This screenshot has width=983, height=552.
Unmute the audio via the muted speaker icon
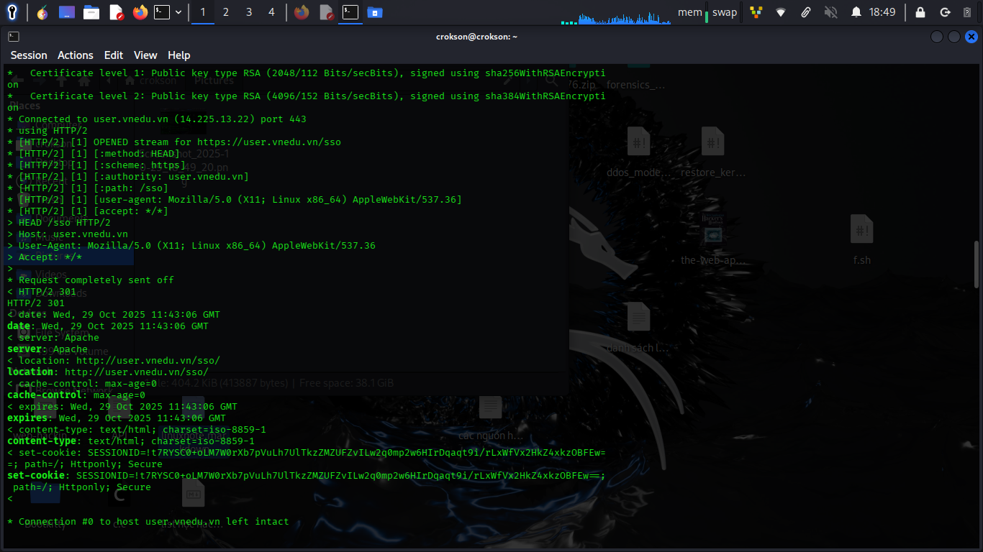tap(831, 12)
